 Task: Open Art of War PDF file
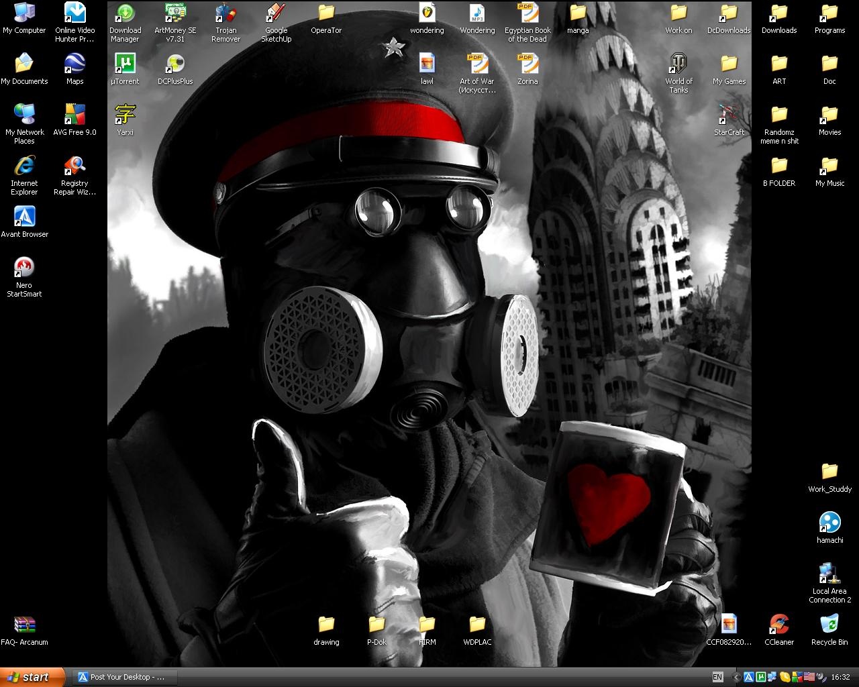click(477, 74)
